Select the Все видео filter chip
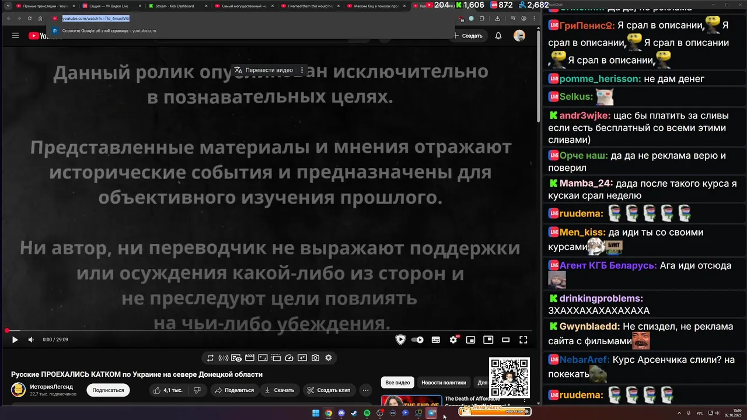Screen dimensions: 747x420 [397, 383]
